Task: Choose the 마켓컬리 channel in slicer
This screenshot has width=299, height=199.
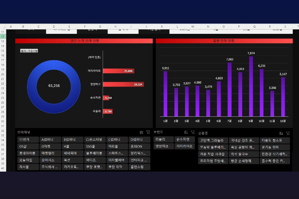Action: tap(50, 154)
